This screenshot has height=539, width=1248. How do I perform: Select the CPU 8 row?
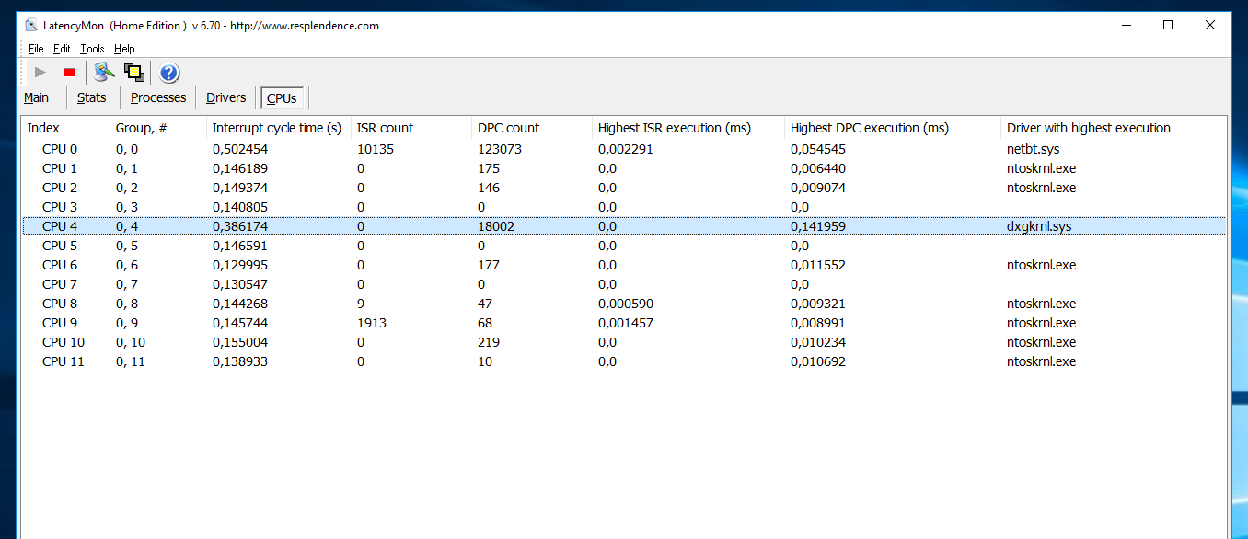pyautogui.click(x=624, y=304)
